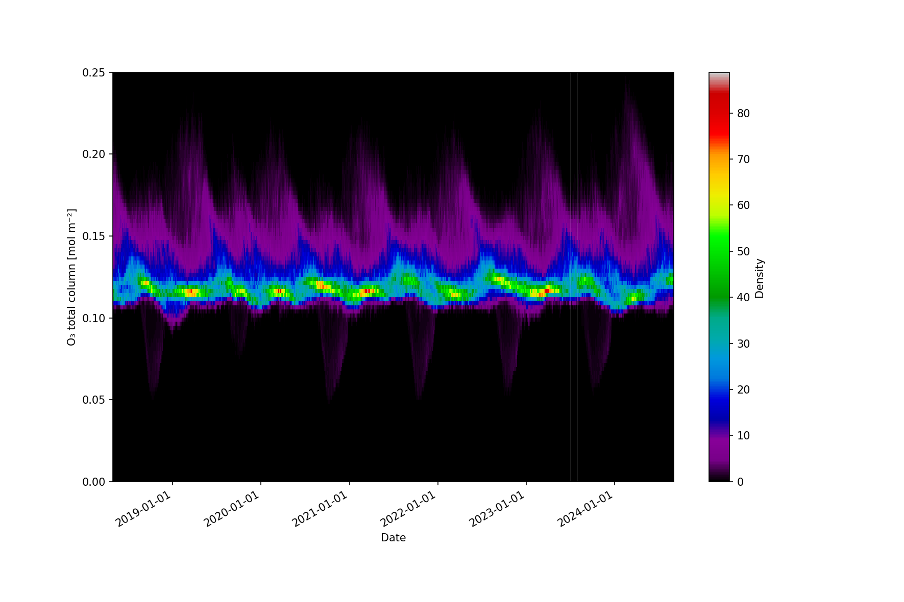The width and height of the screenshot is (904, 602).
Task: Click the 2023-01-01 date tick label
Action: tap(497, 509)
